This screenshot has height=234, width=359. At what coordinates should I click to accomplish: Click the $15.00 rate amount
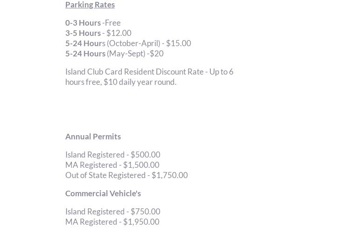click(179, 43)
